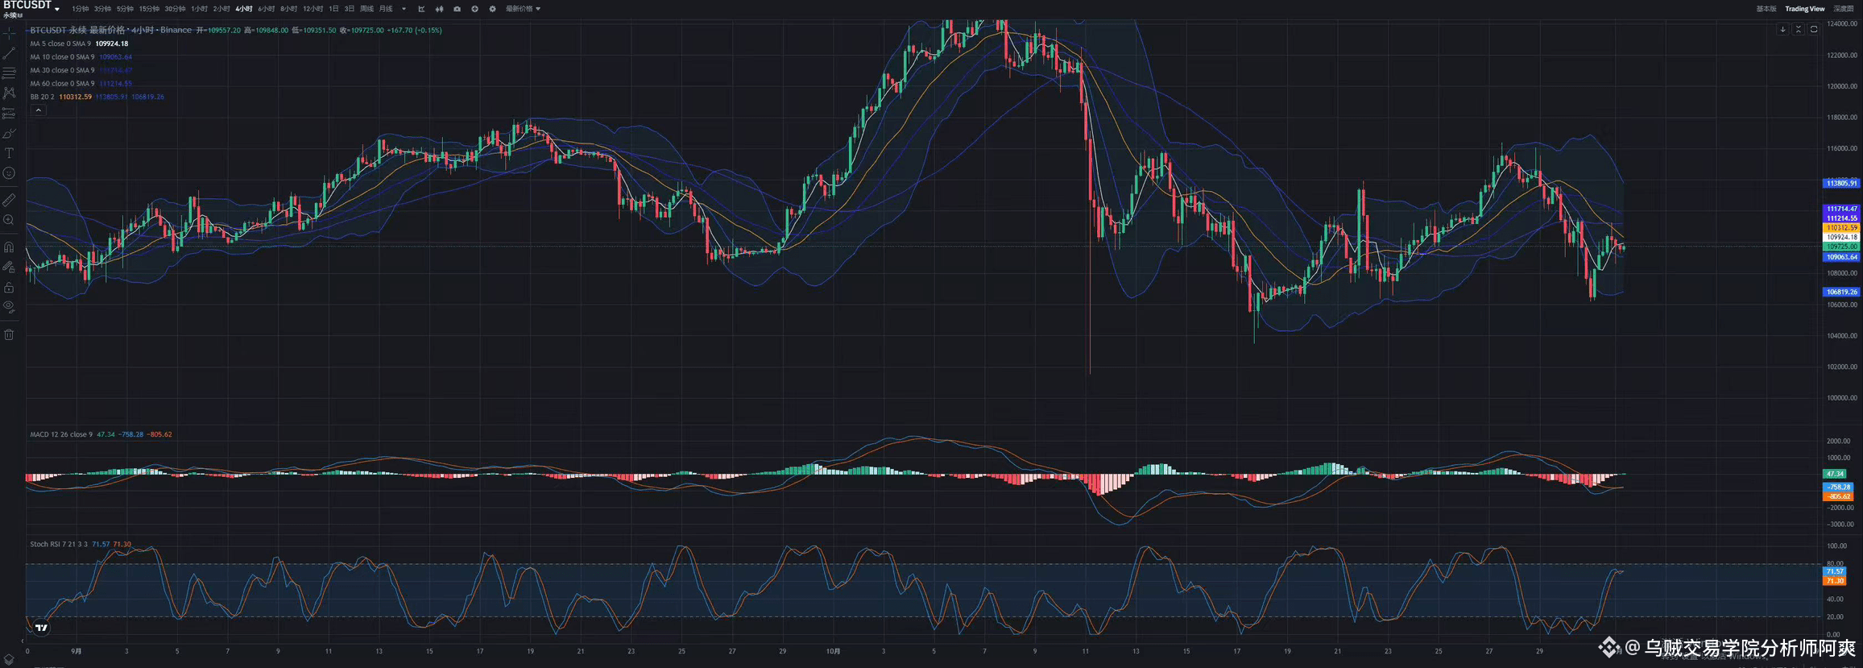Toggle stay in drawing mode

click(9, 267)
